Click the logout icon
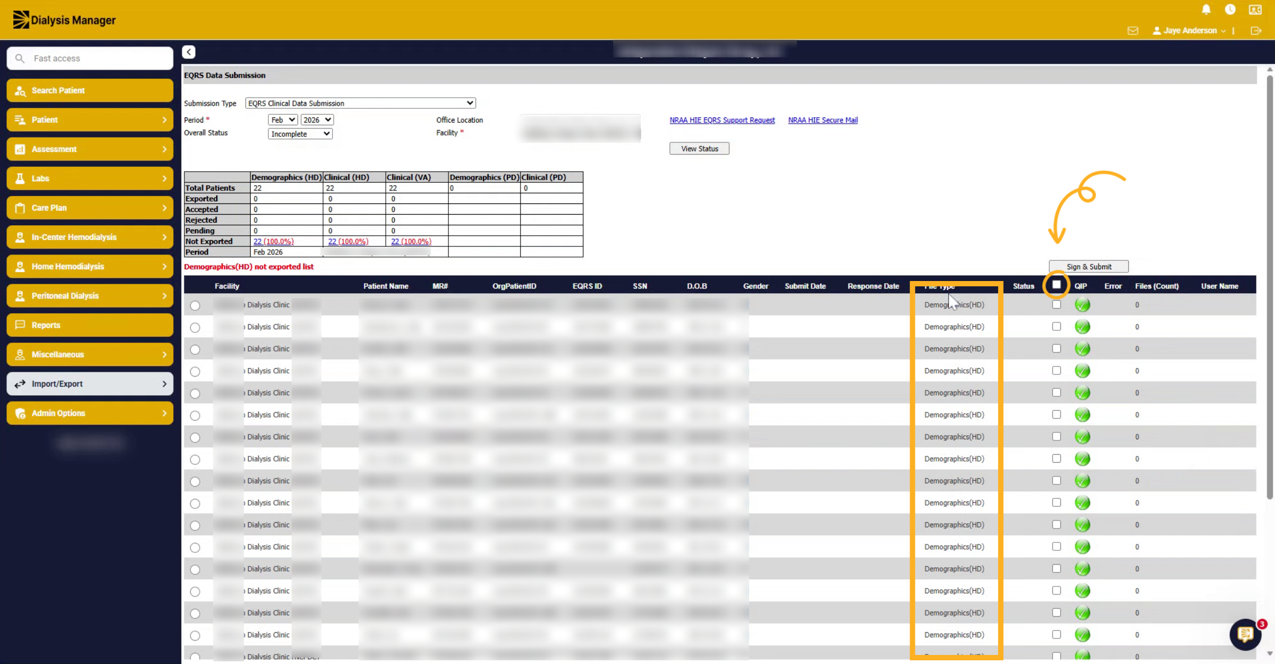The height and width of the screenshot is (664, 1275). [x=1256, y=31]
